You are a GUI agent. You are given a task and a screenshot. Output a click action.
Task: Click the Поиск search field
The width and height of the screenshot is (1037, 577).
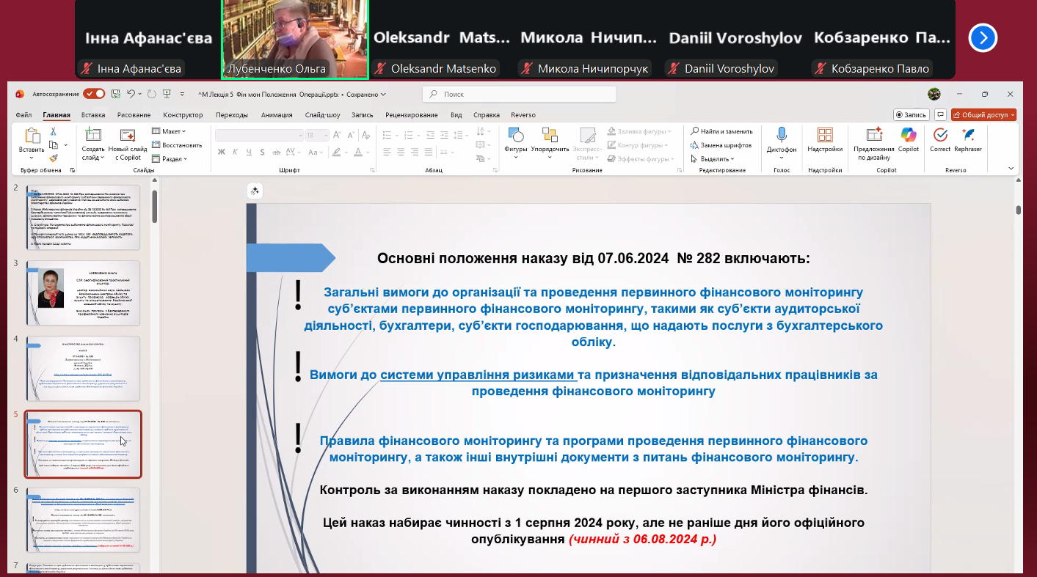519,94
